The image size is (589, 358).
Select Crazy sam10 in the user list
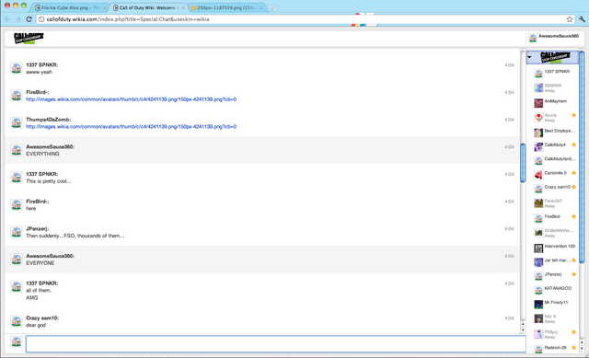click(558, 187)
